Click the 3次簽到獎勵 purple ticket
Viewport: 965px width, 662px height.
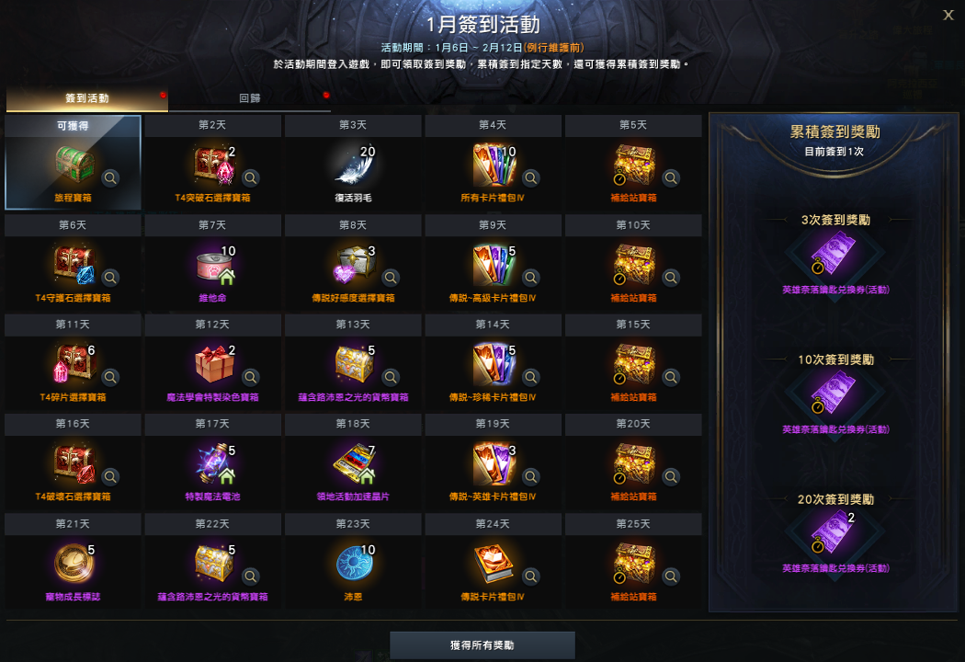[x=834, y=254]
